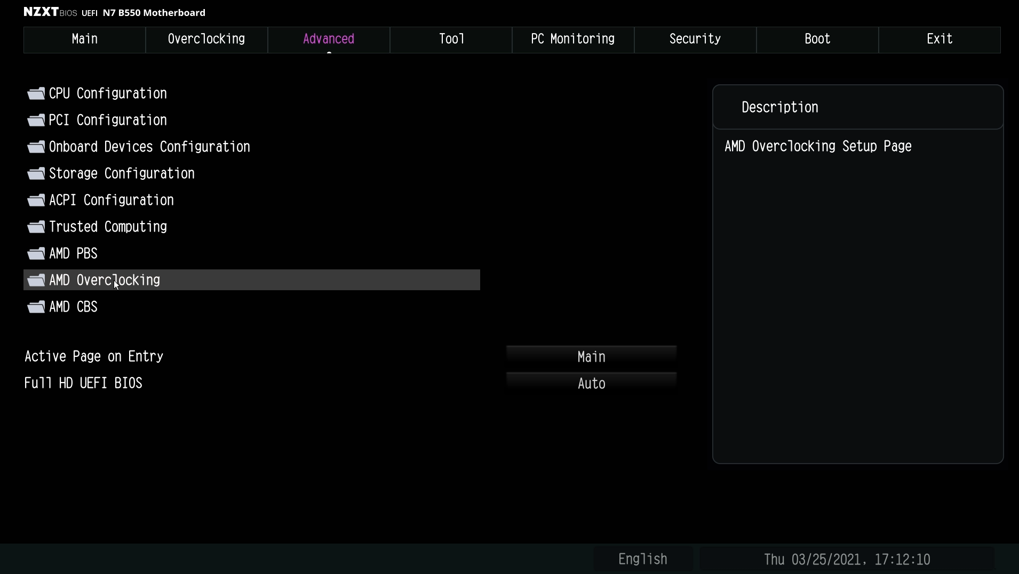The width and height of the screenshot is (1019, 574).
Task: Open CPU Configuration submenu label
Action: 108,94
